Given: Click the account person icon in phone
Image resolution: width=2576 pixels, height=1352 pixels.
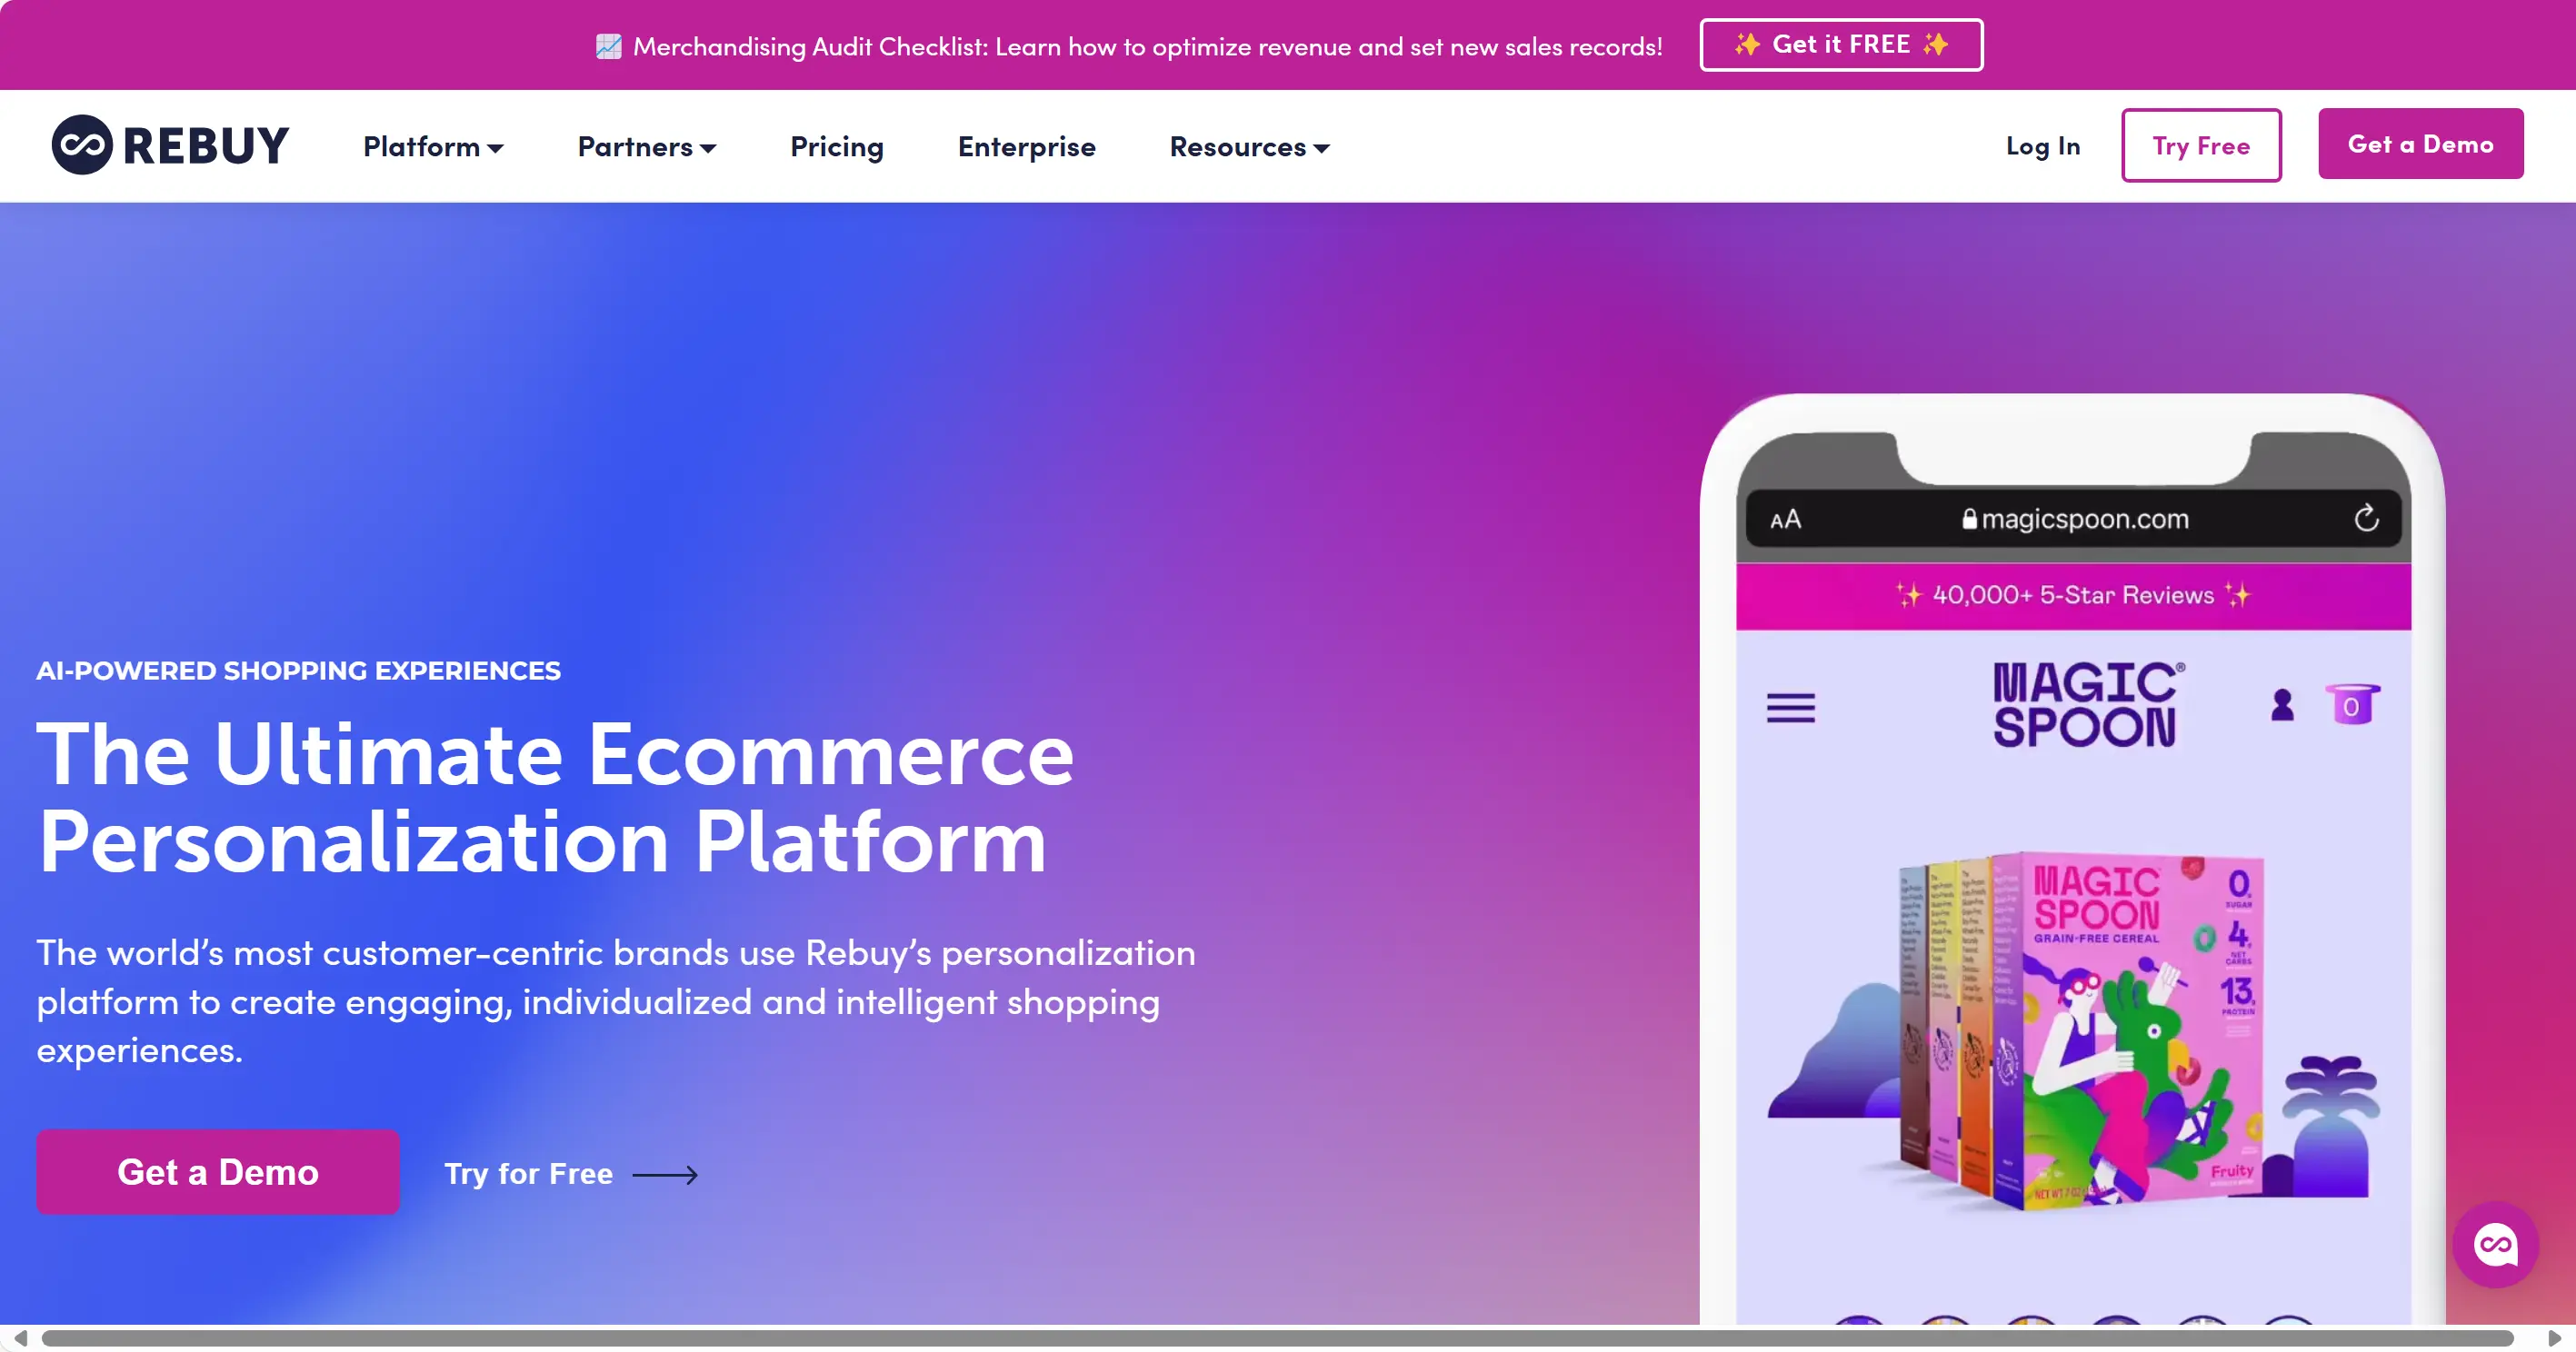Looking at the screenshot, I should (x=2282, y=705).
